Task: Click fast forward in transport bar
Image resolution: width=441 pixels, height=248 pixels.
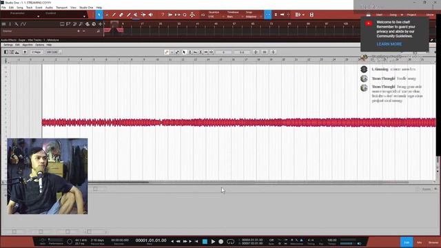Action: (185, 242)
